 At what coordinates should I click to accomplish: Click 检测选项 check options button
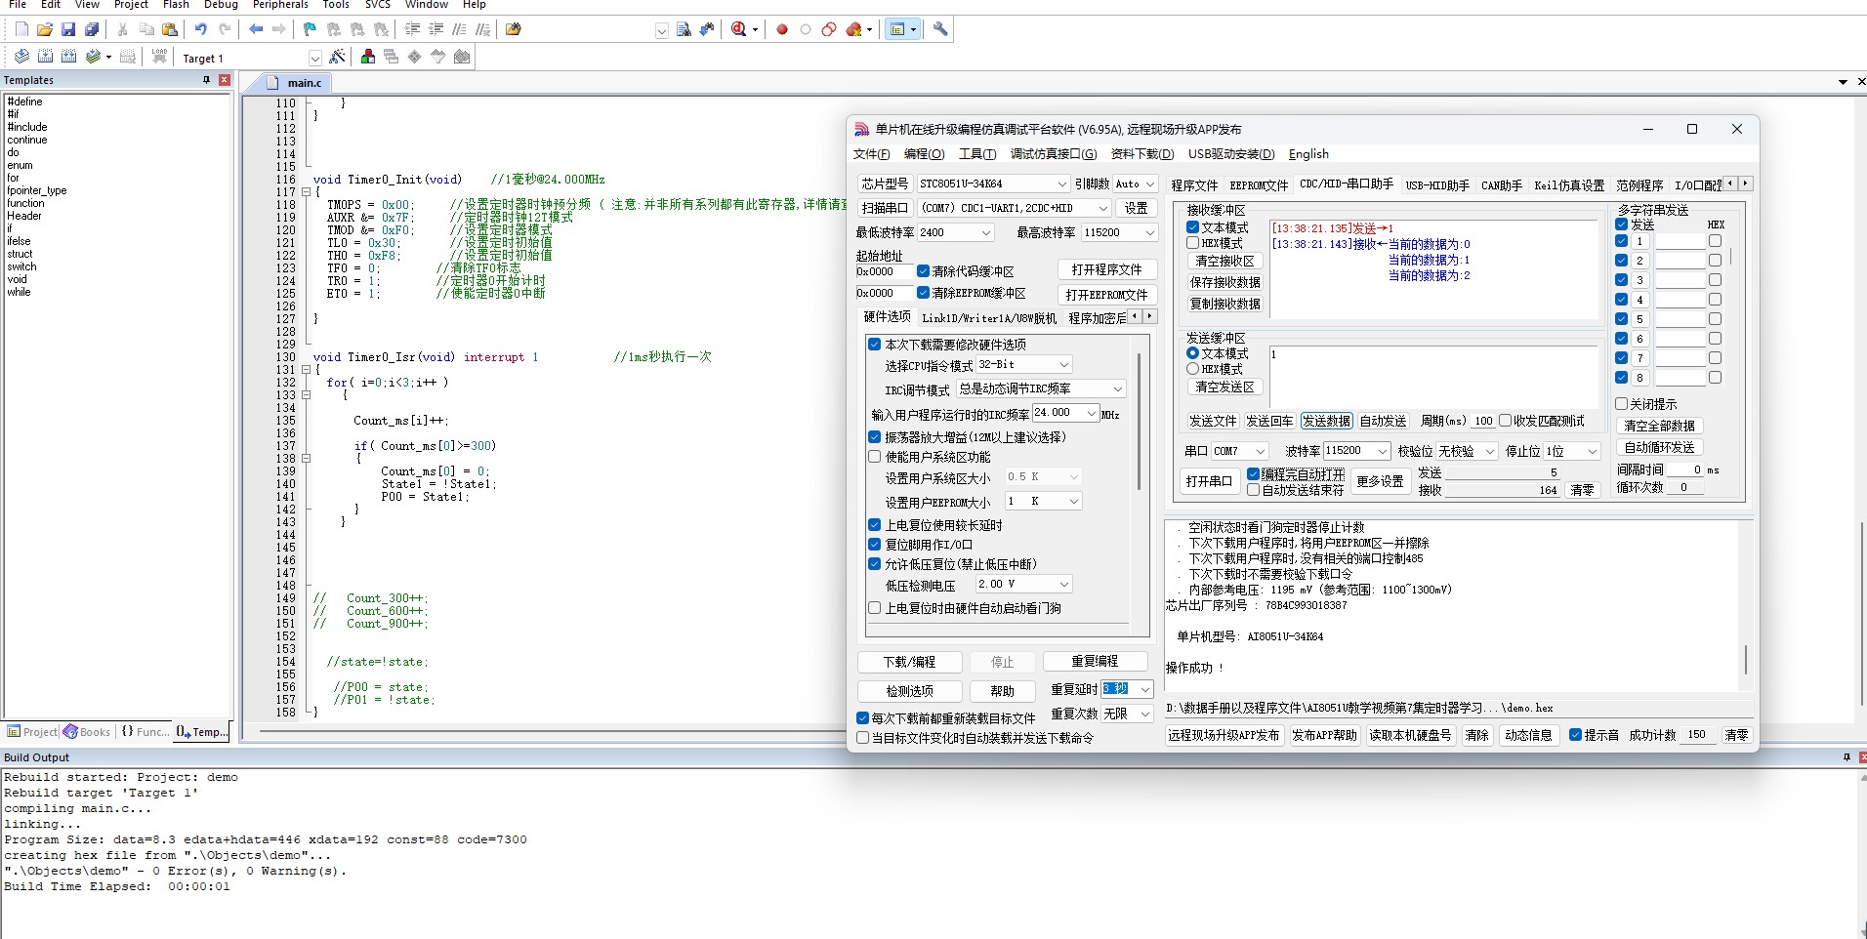pyautogui.click(x=910, y=691)
